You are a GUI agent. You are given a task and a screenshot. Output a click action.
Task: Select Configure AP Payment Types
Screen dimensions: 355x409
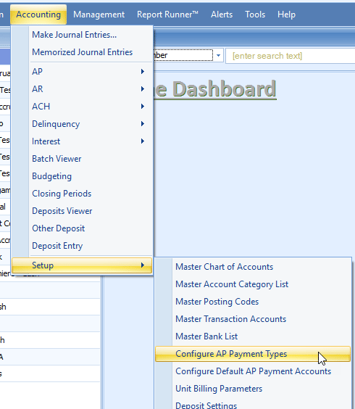pyautogui.click(x=253, y=354)
